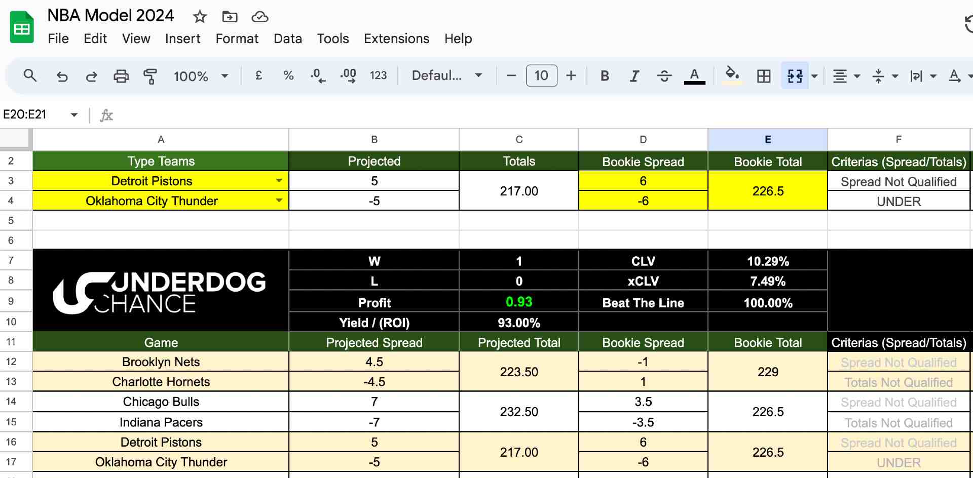Toggle italic formatting
This screenshot has width=973, height=478.
pos(634,76)
